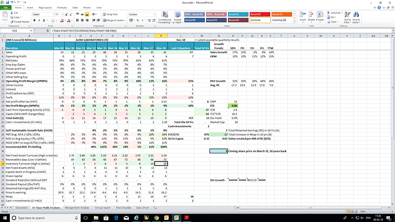Open the Fill options
This screenshot has height=222, width=395.
click(x=331, y=17)
